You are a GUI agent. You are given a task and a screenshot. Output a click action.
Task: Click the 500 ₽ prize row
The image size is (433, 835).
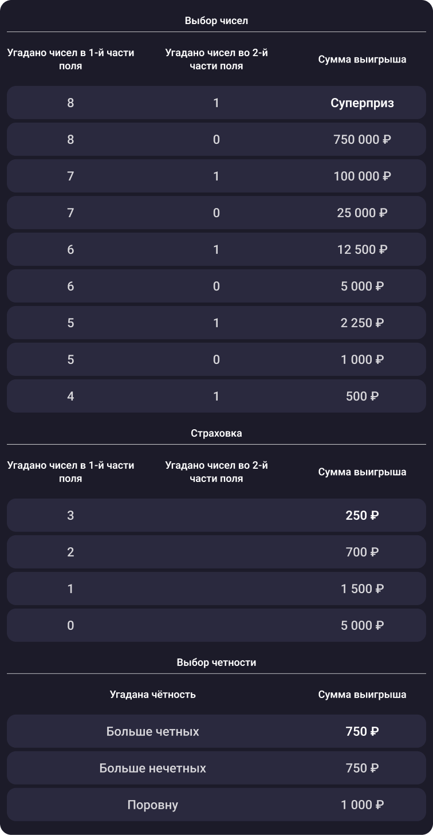216,397
